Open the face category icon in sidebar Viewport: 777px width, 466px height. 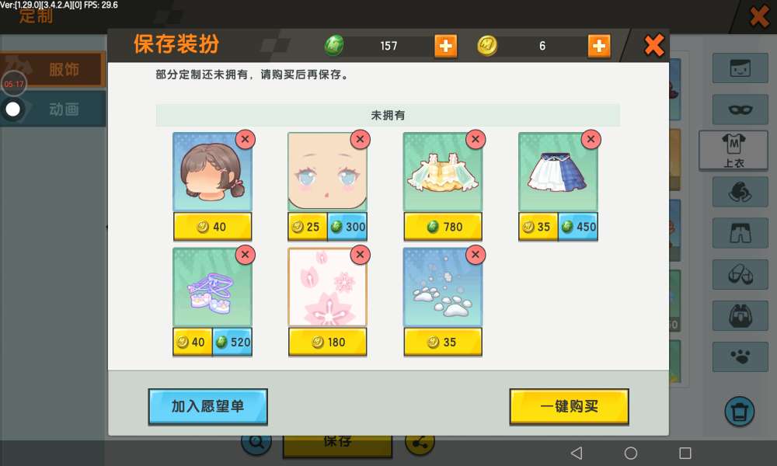pyautogui.click(x=740, y=68)
